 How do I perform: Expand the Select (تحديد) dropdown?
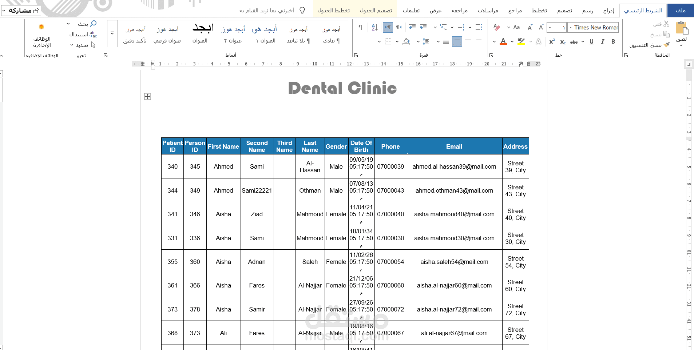pos(72,45)
